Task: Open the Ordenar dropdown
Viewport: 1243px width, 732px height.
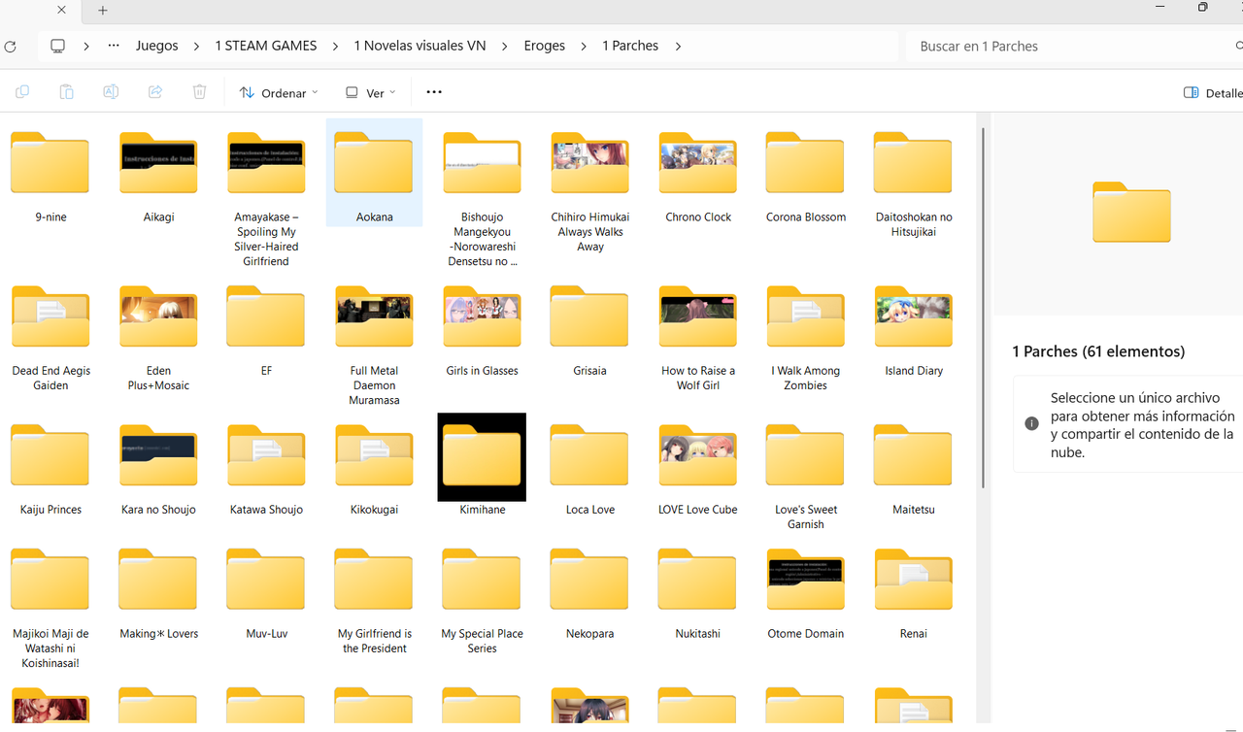Action: click(x=279, y=93)
